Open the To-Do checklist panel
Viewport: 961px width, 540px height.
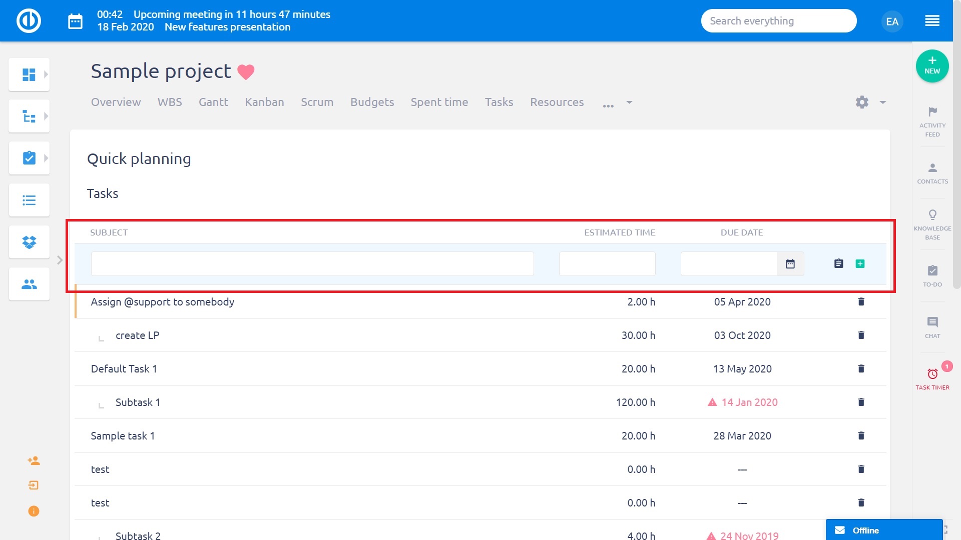932,275
